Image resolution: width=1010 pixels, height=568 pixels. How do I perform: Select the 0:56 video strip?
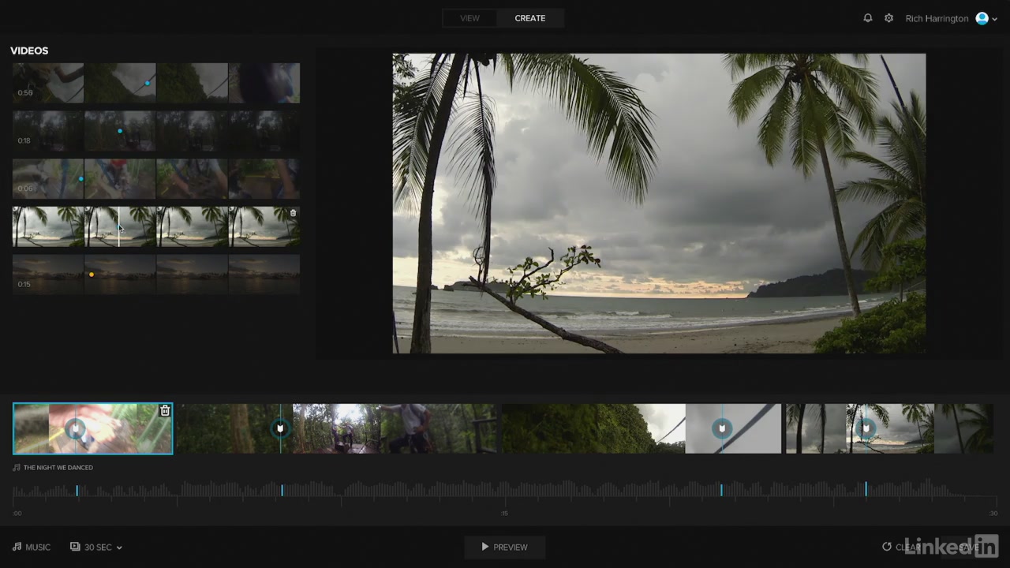click(x=156, y=83)
